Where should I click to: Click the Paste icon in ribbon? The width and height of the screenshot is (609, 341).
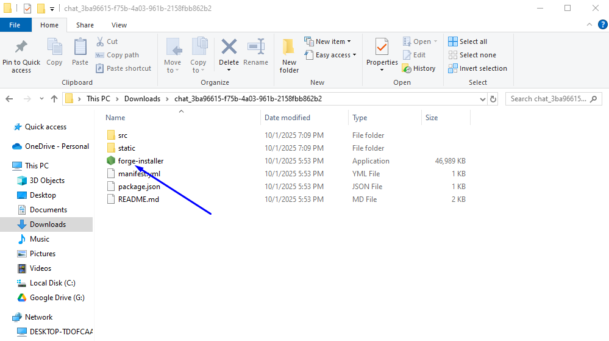80,48
